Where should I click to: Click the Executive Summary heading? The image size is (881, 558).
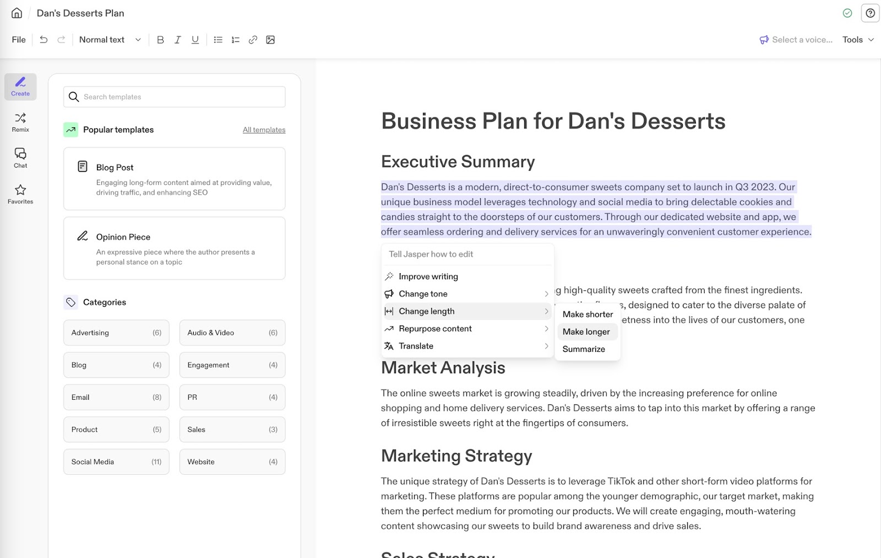[x=458, y=161]
